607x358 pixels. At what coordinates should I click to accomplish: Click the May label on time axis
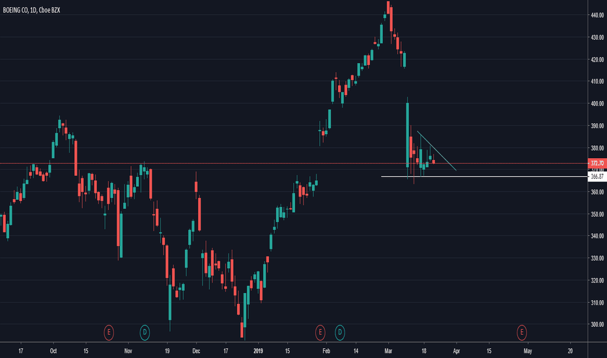528,351
